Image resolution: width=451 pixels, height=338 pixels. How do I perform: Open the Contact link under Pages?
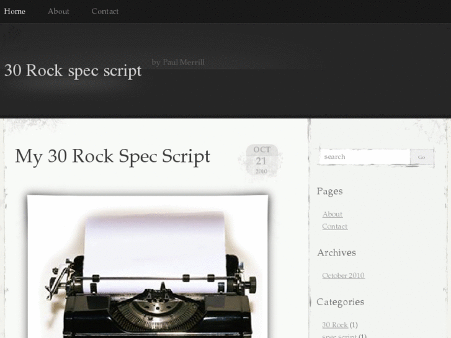tap(335, 226)
